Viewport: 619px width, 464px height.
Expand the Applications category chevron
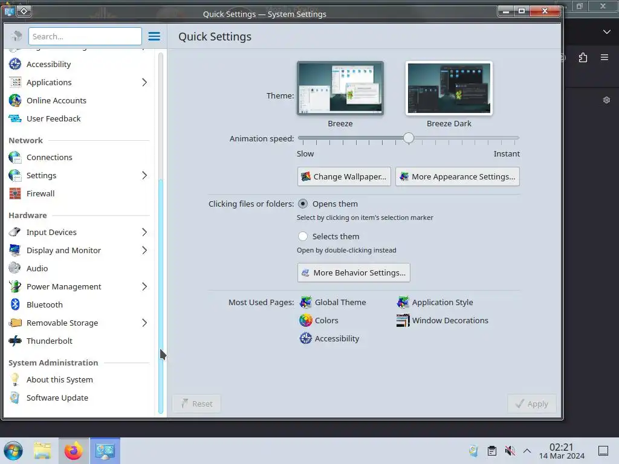(144, 82)
